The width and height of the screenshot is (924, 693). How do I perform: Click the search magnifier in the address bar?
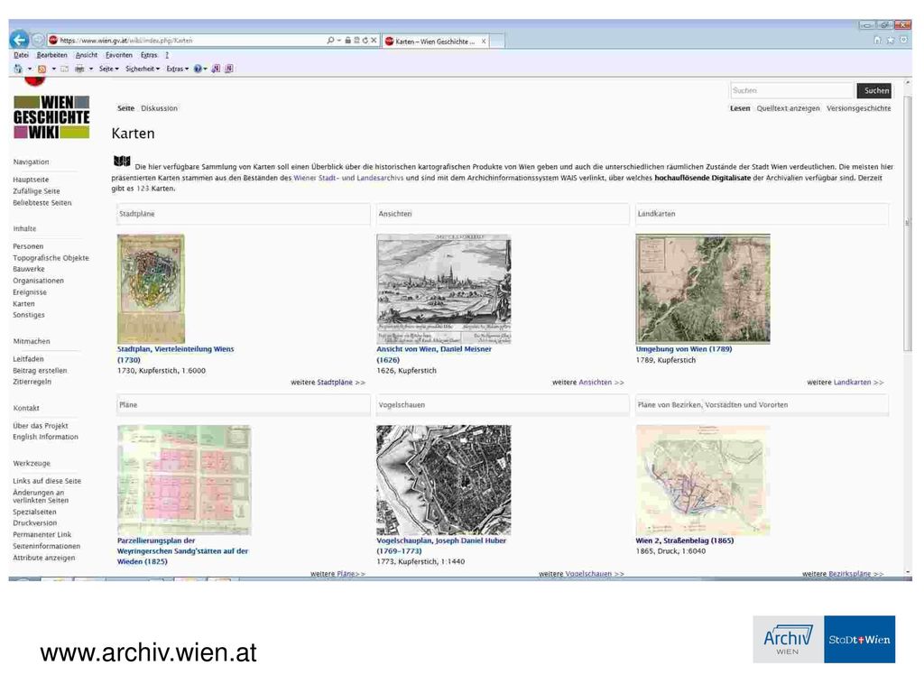pyautogui.click(x=330, y=40)
